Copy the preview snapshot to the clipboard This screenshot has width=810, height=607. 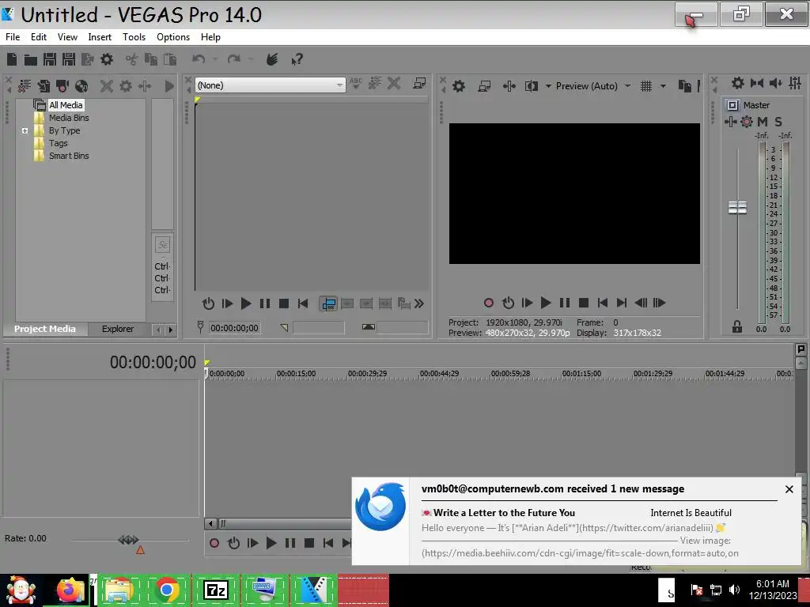pos(684,86)
